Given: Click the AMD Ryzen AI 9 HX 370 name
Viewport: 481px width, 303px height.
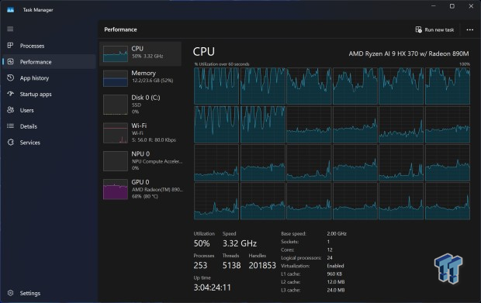Looking at the screenshot, I should (x=409, y=53).
